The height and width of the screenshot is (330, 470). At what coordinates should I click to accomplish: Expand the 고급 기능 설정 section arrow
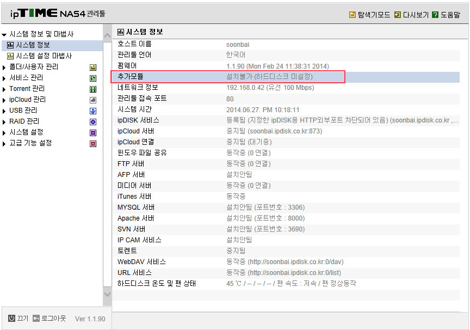4,144
